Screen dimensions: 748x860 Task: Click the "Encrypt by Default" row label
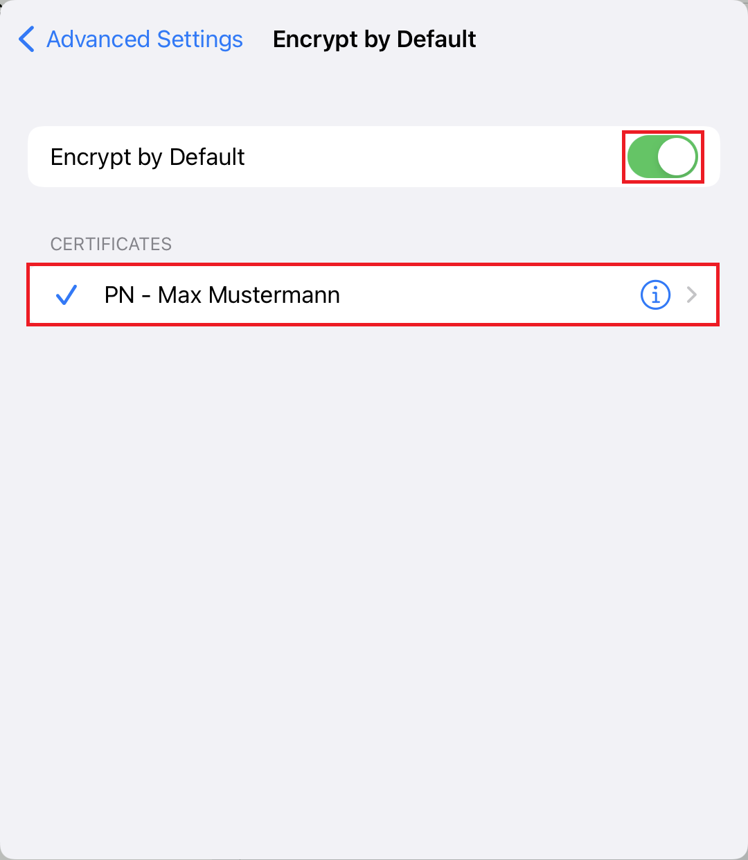click(148, 157)
